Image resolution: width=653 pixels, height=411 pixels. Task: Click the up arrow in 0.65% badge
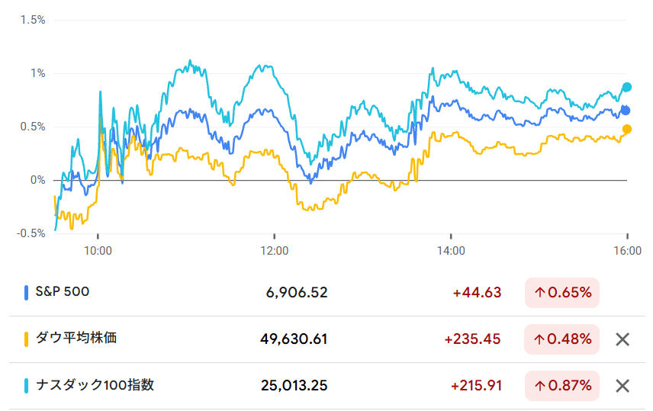point(539,293)
